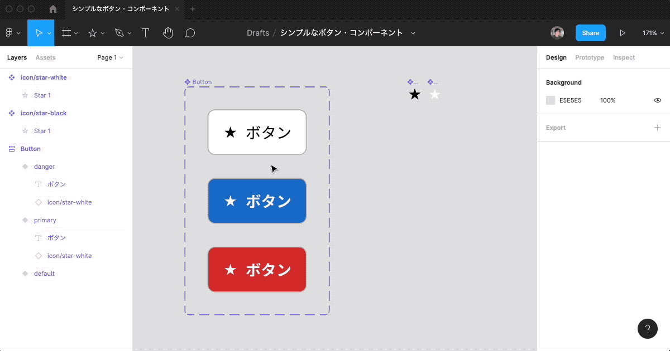Image resolution: width=670 pixels, height=351 pixels.
Task: Open Drafts from the breadcrumb
Action: 258,33
